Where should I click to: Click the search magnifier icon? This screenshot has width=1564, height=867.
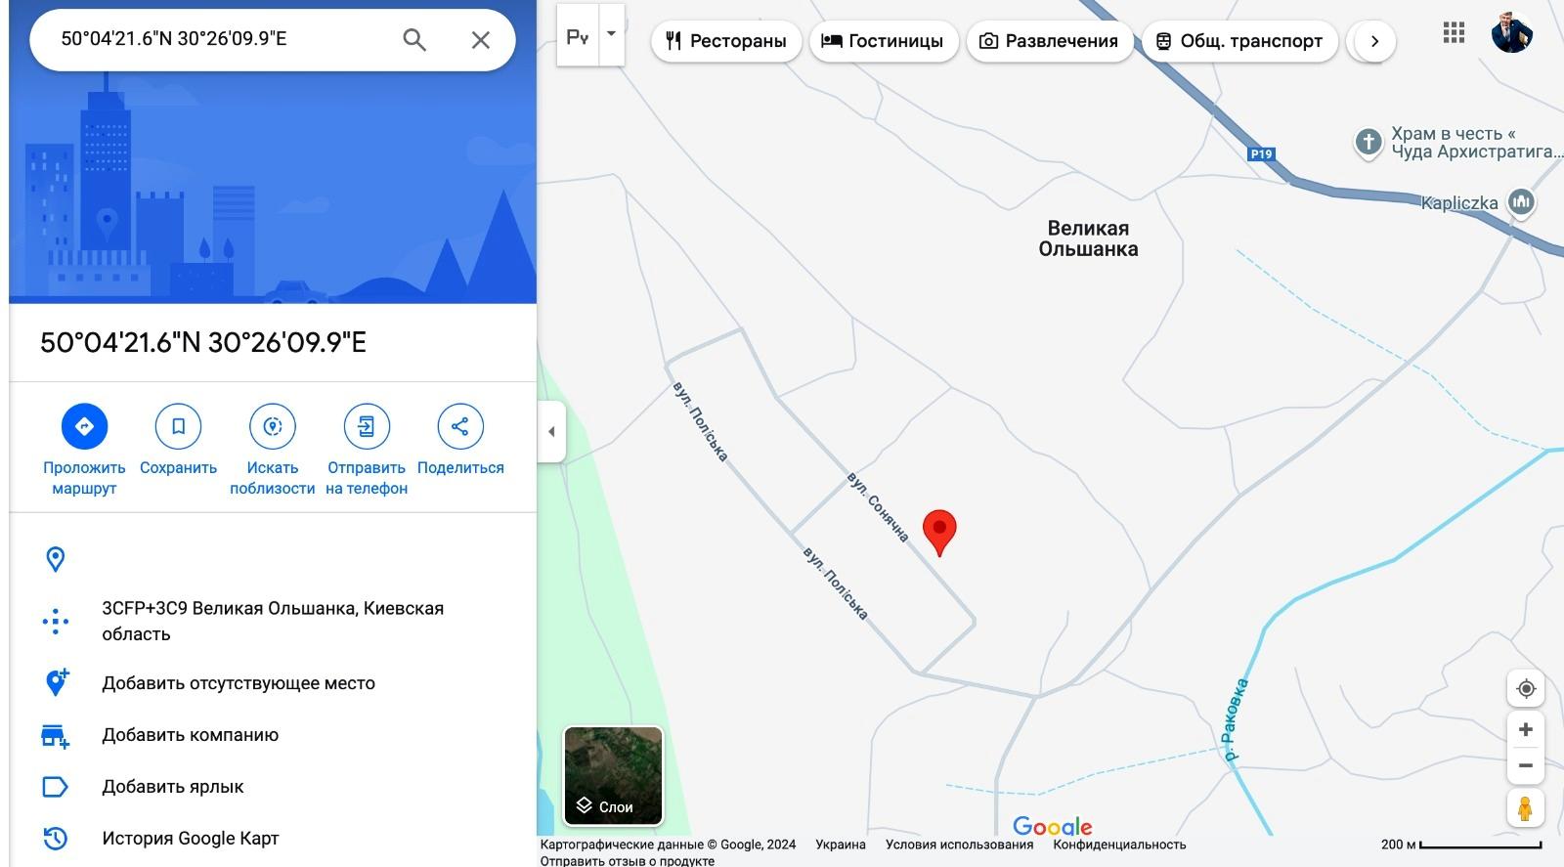point(414,40)
